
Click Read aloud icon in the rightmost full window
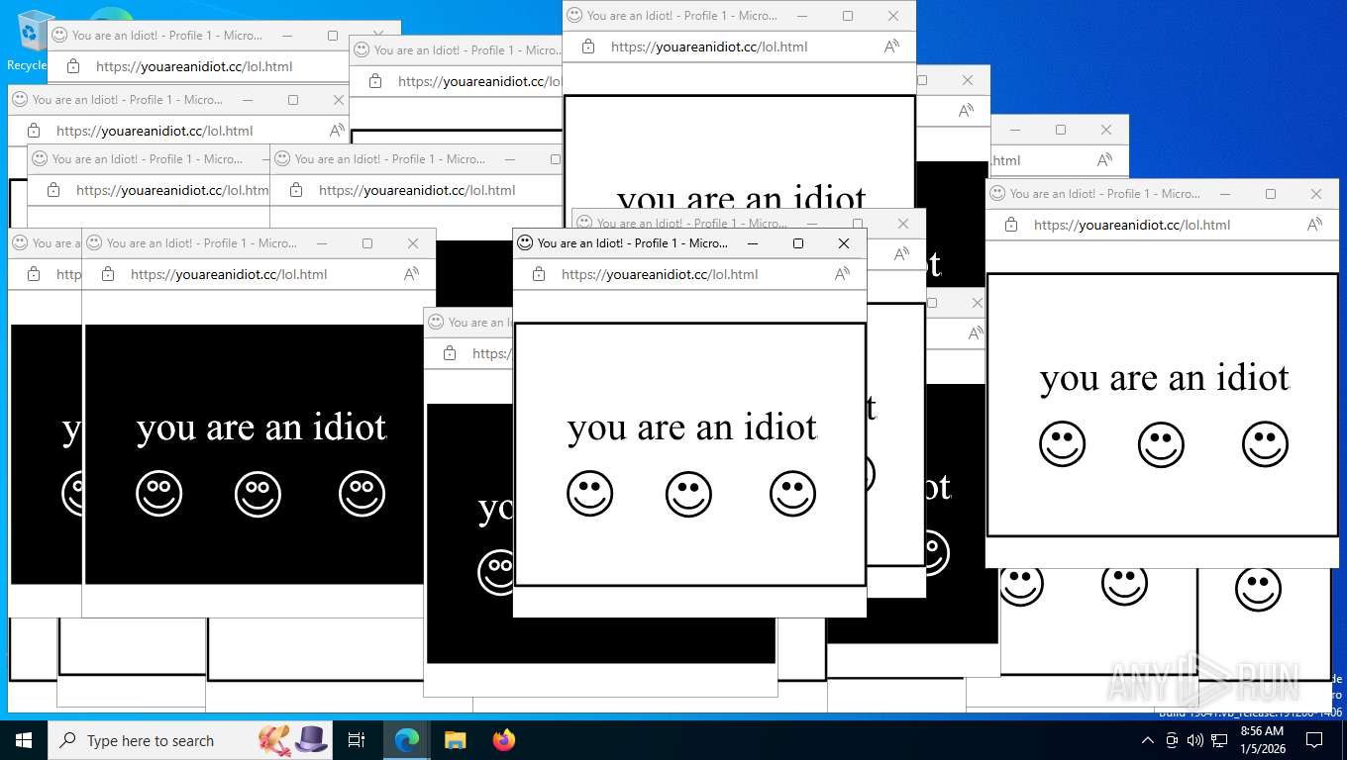point(1314,225)
